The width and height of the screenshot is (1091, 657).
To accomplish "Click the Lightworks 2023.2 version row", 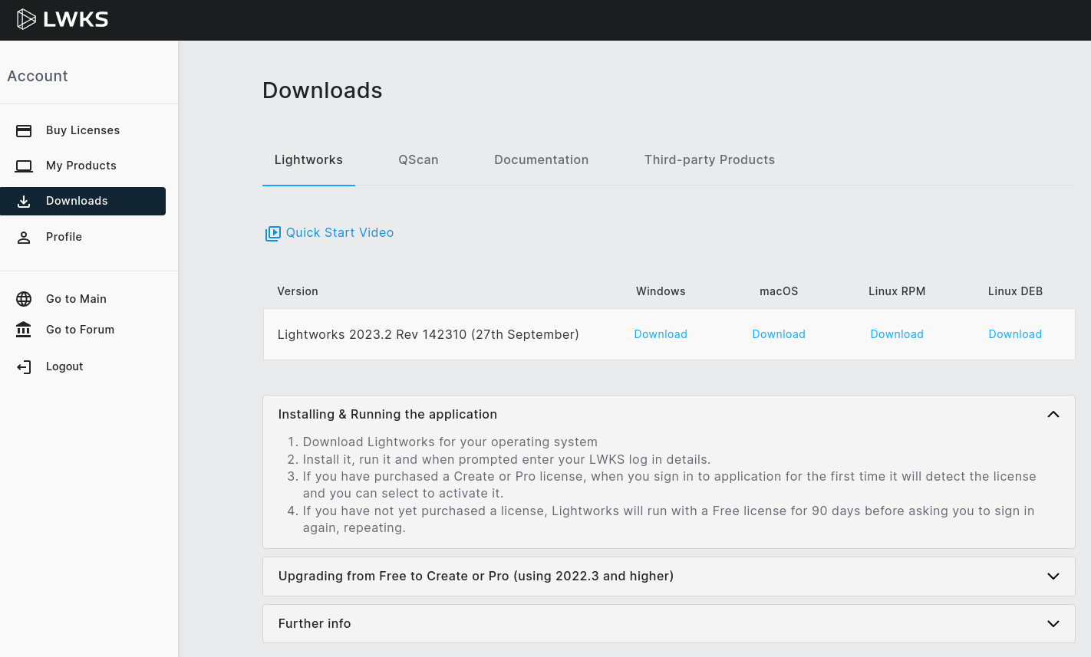I will [x=428, y=334].
